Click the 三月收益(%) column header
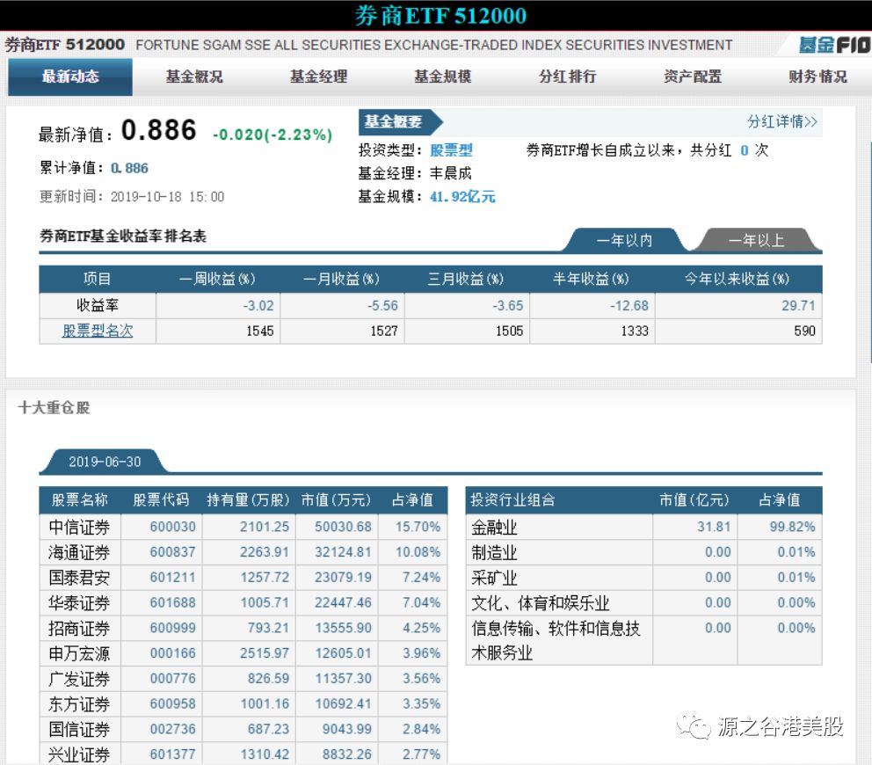Screen dimensions: 872x765 [466, 279]
